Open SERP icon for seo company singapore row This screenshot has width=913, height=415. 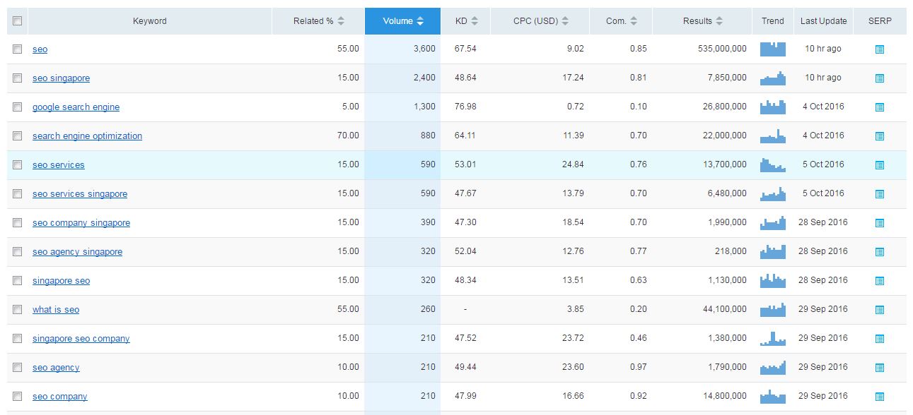coord(880,223)
